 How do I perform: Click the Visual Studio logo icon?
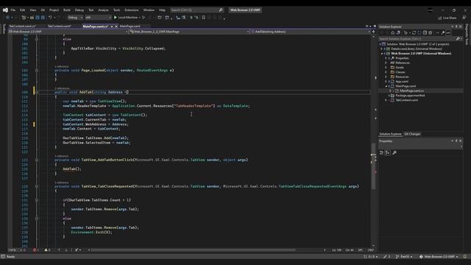5,10
